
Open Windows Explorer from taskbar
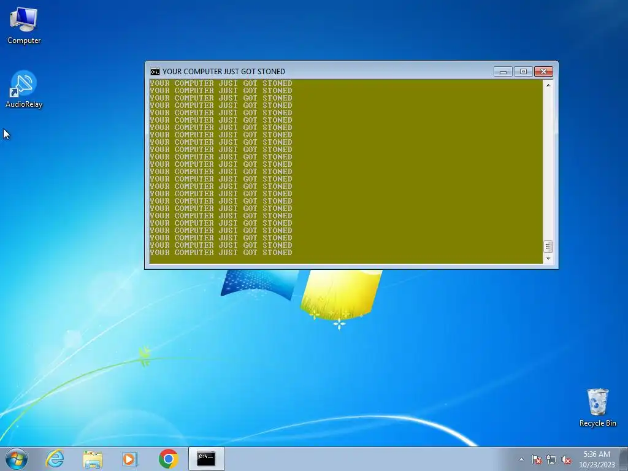[x=93, y=459]
